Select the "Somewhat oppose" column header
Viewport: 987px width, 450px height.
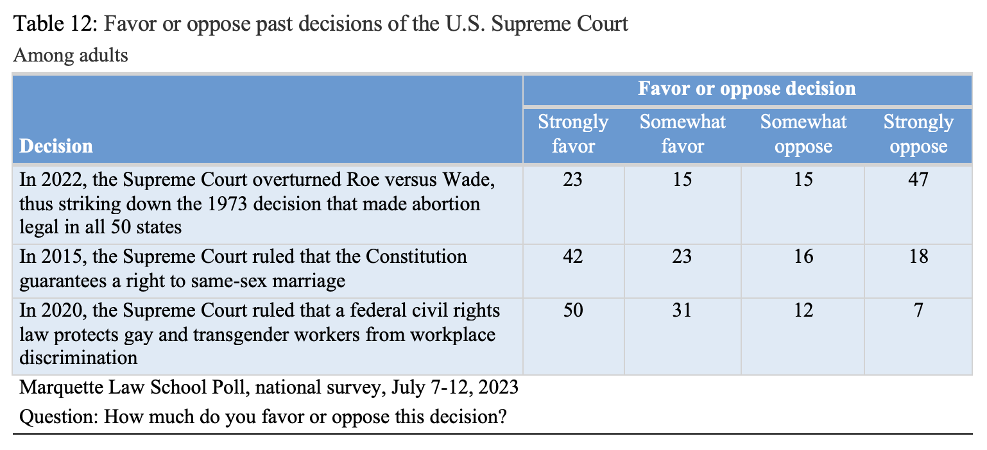[803, 134]
